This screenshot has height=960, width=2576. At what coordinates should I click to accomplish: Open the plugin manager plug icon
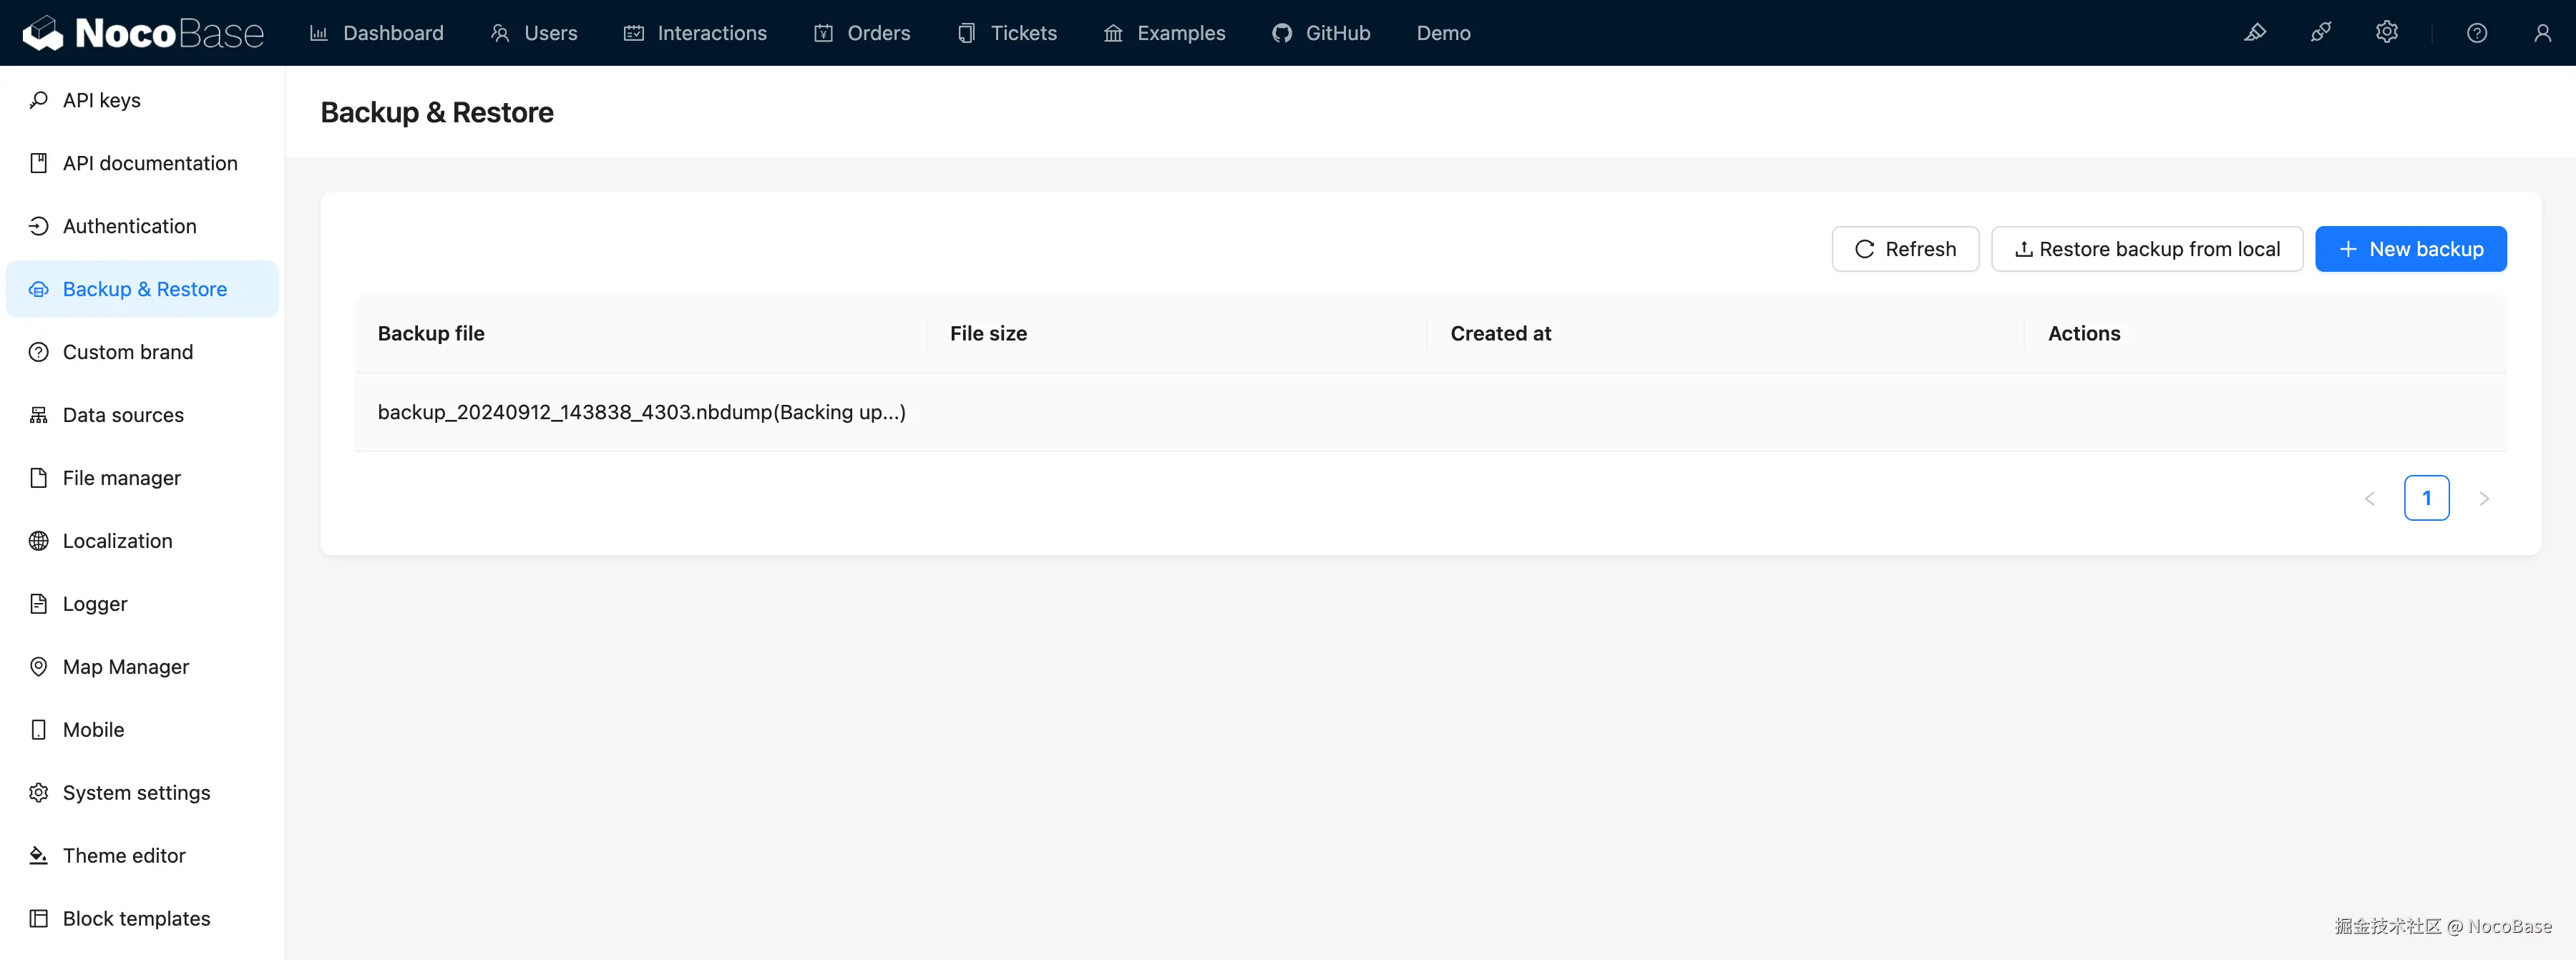tap(2321, 32)
